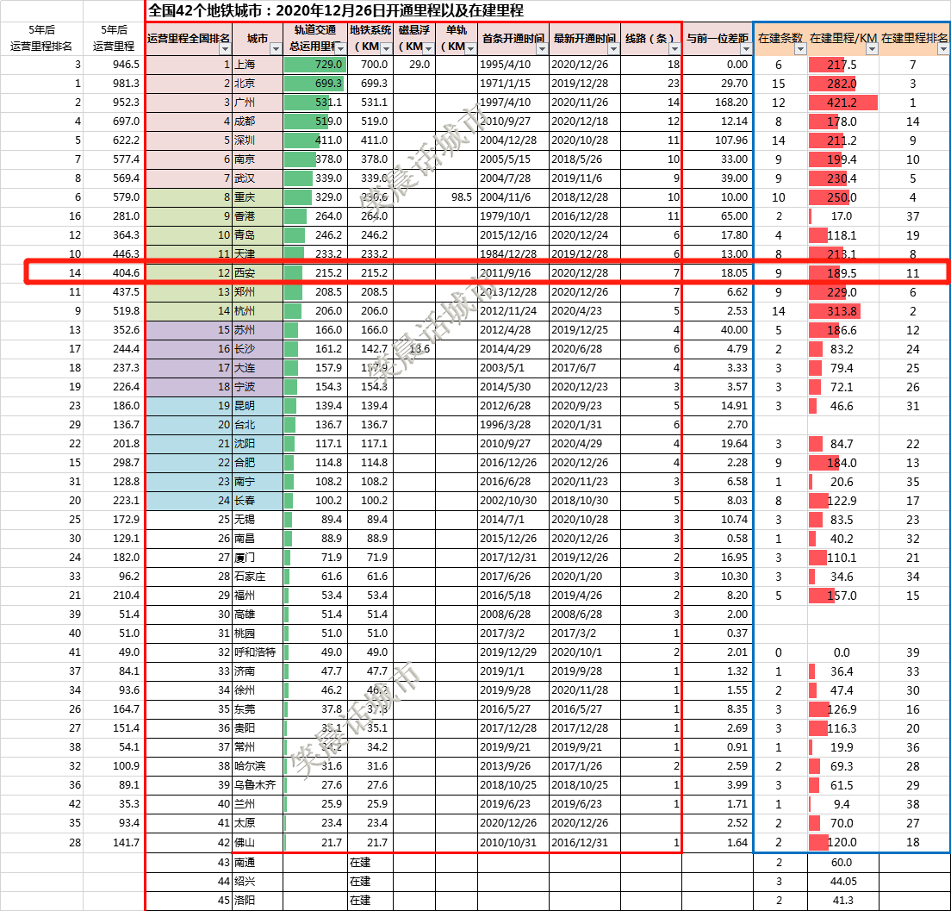This screenshot has width=951, height=911.
Task: Select the 5年后运营里程 header cell
Action: pyautogui.click(x=114, y=38)
